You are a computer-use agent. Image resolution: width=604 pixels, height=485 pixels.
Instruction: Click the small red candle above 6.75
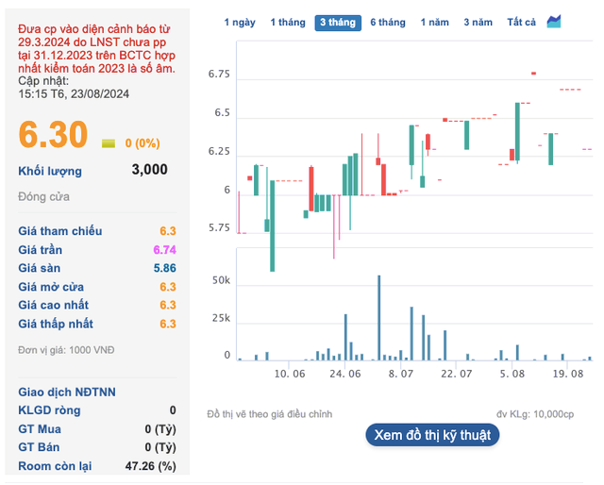tap(534, 73)
